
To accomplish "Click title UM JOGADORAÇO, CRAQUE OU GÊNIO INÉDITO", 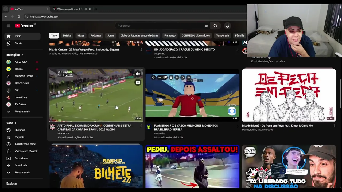I will [184, 50].
